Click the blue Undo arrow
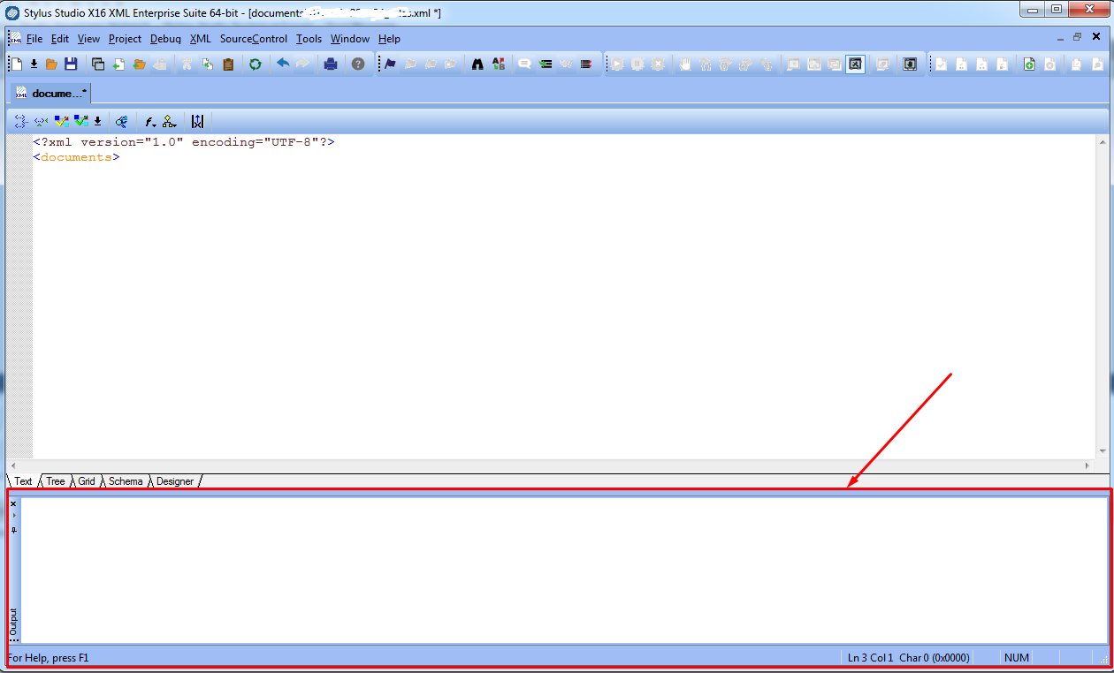 coord(283,64)
